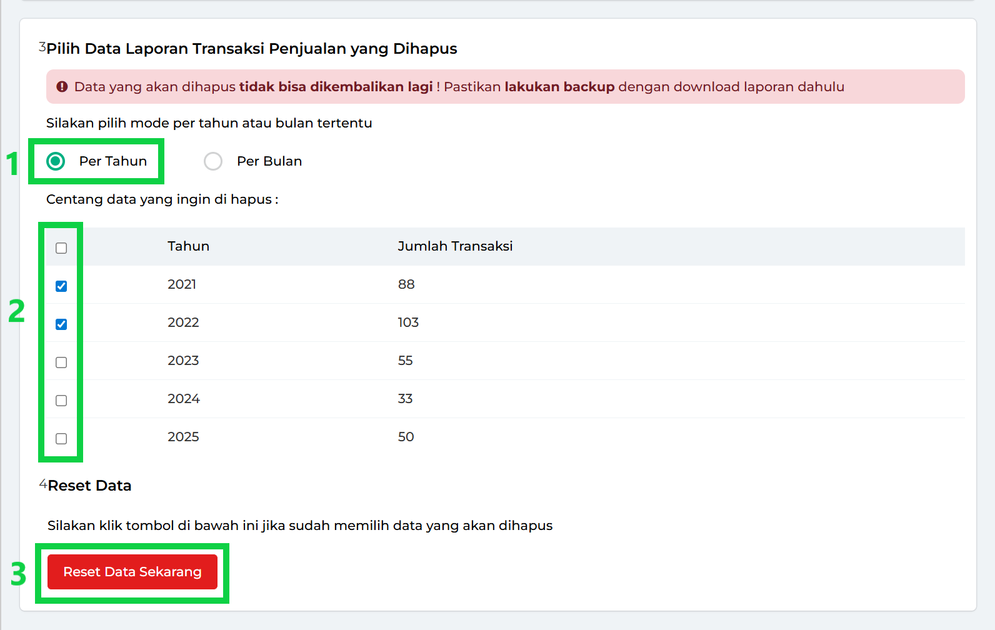Click the 2025 transaction count of 50

coord(406,437)
